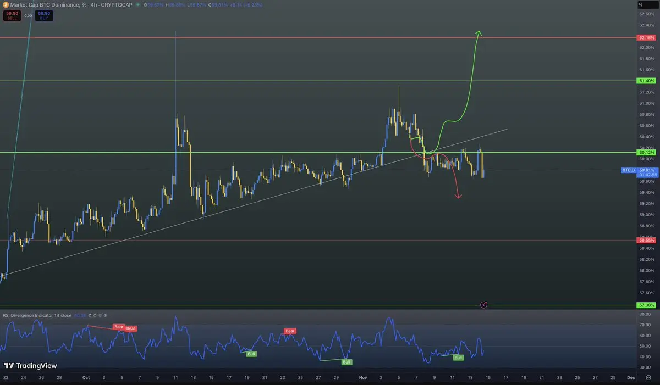Click the Dec label on time axis
Screen dimensions: 660x385
tap(631, 378)
